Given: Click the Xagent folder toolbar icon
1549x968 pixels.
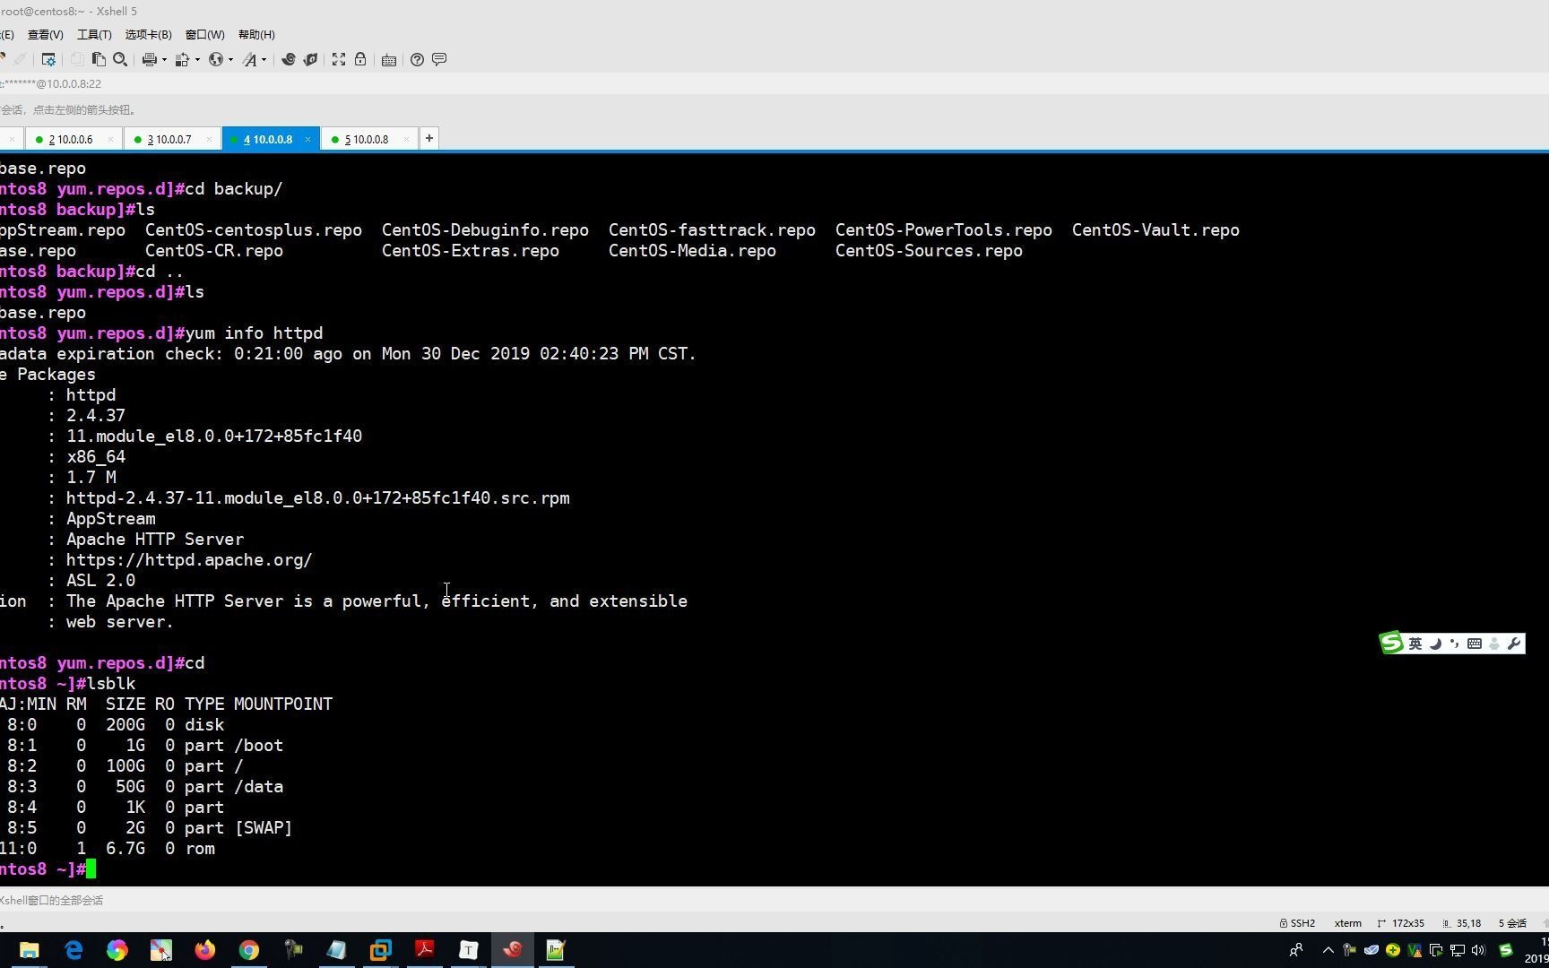Looking at the screenshot, I should [x=310, y=60].
